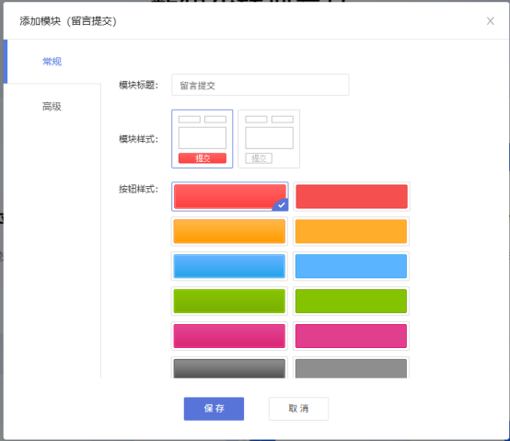Choose the flat red button style
510x441 pixels.
pos(352,196)
